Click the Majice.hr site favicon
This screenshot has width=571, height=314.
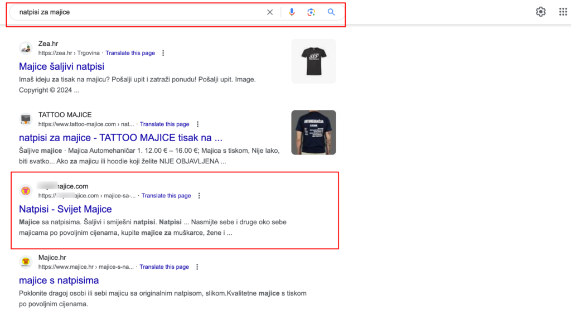(x=26, y=262)
